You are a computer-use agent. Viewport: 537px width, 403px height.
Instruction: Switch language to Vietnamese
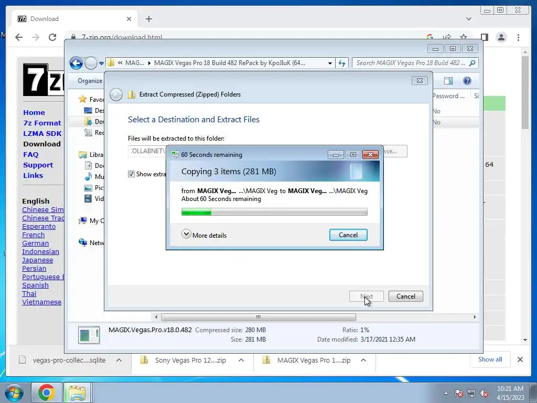coord(42,302)
